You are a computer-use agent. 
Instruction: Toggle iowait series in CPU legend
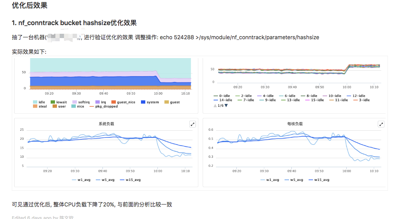(59, 102)
